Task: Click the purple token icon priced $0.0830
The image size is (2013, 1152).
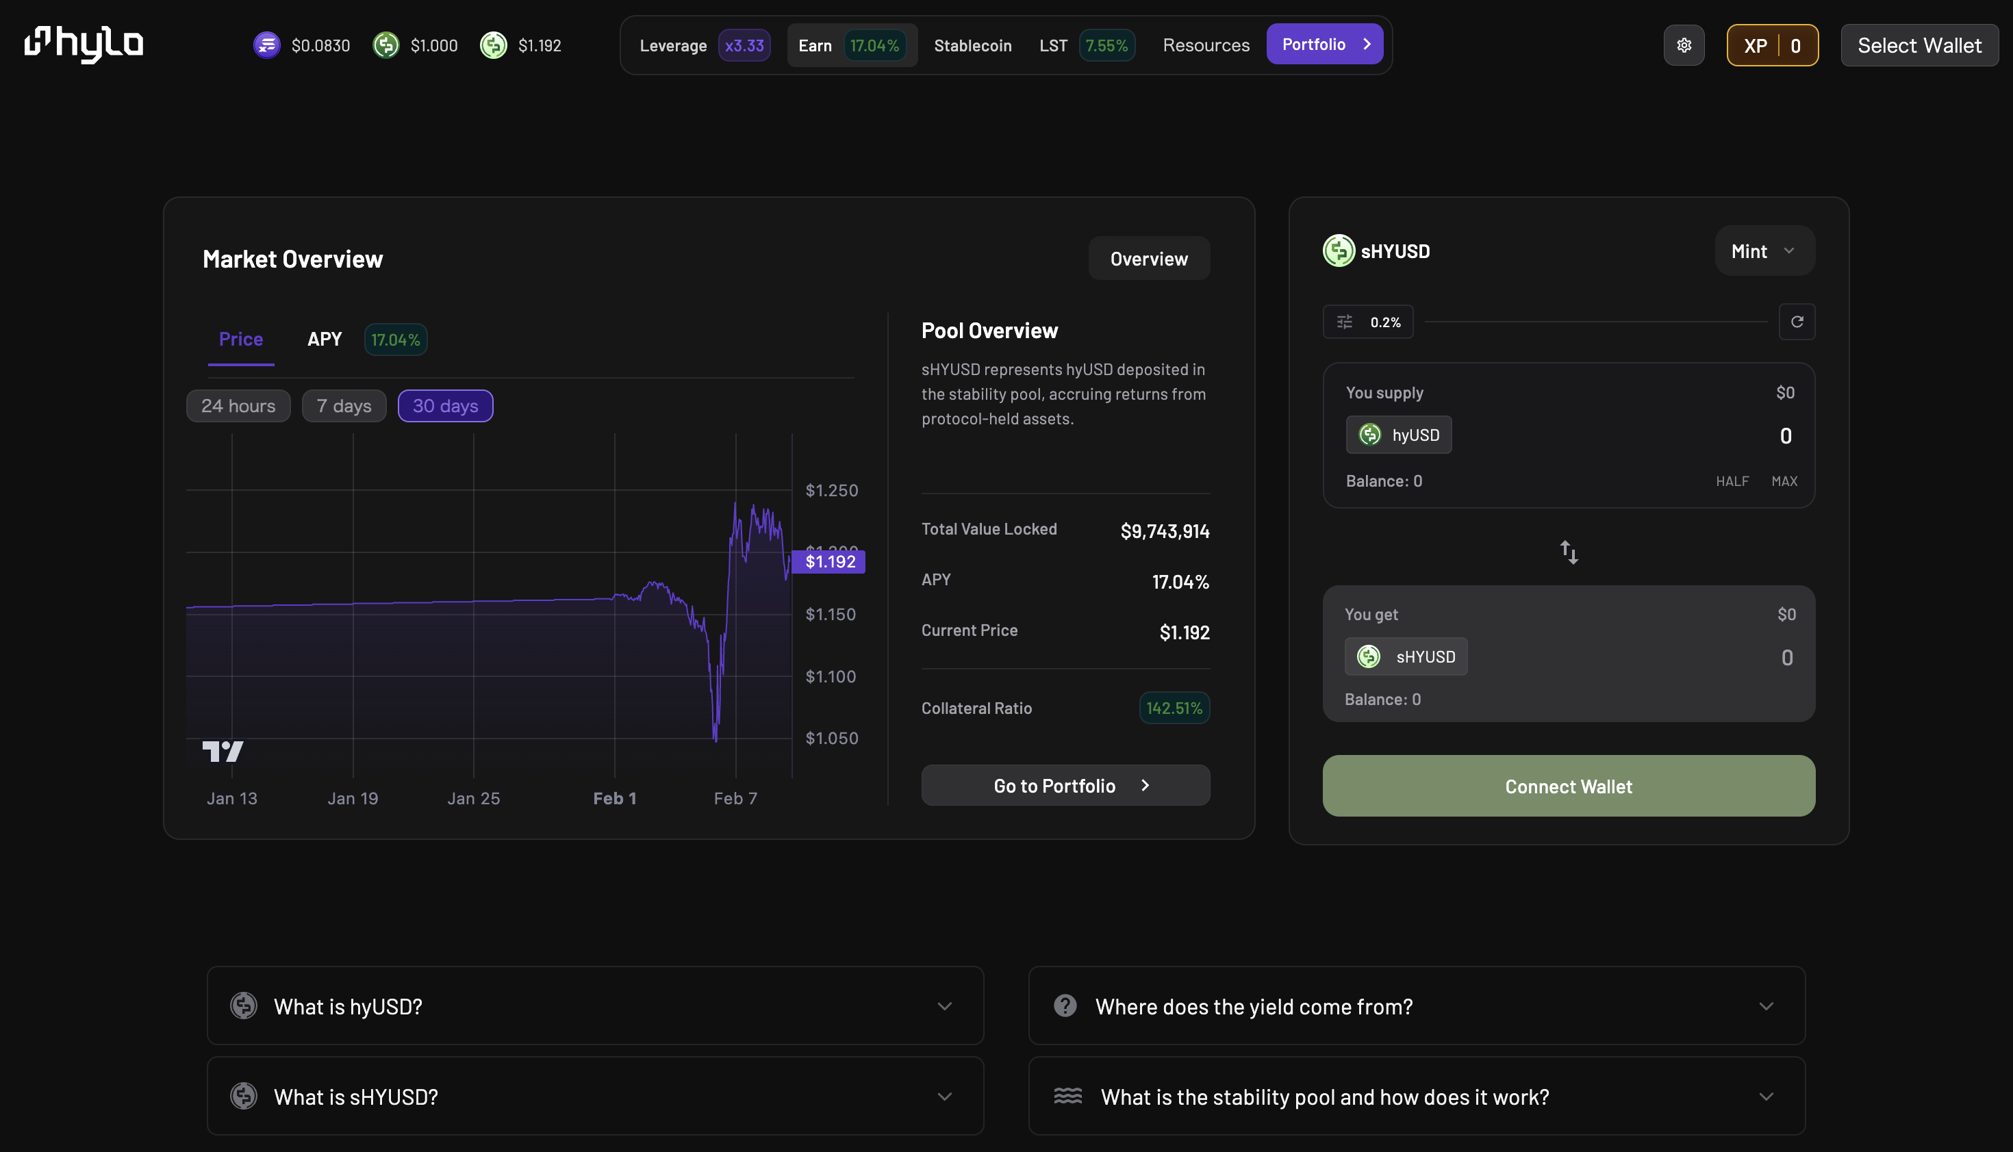Action: tap(266, 45)
